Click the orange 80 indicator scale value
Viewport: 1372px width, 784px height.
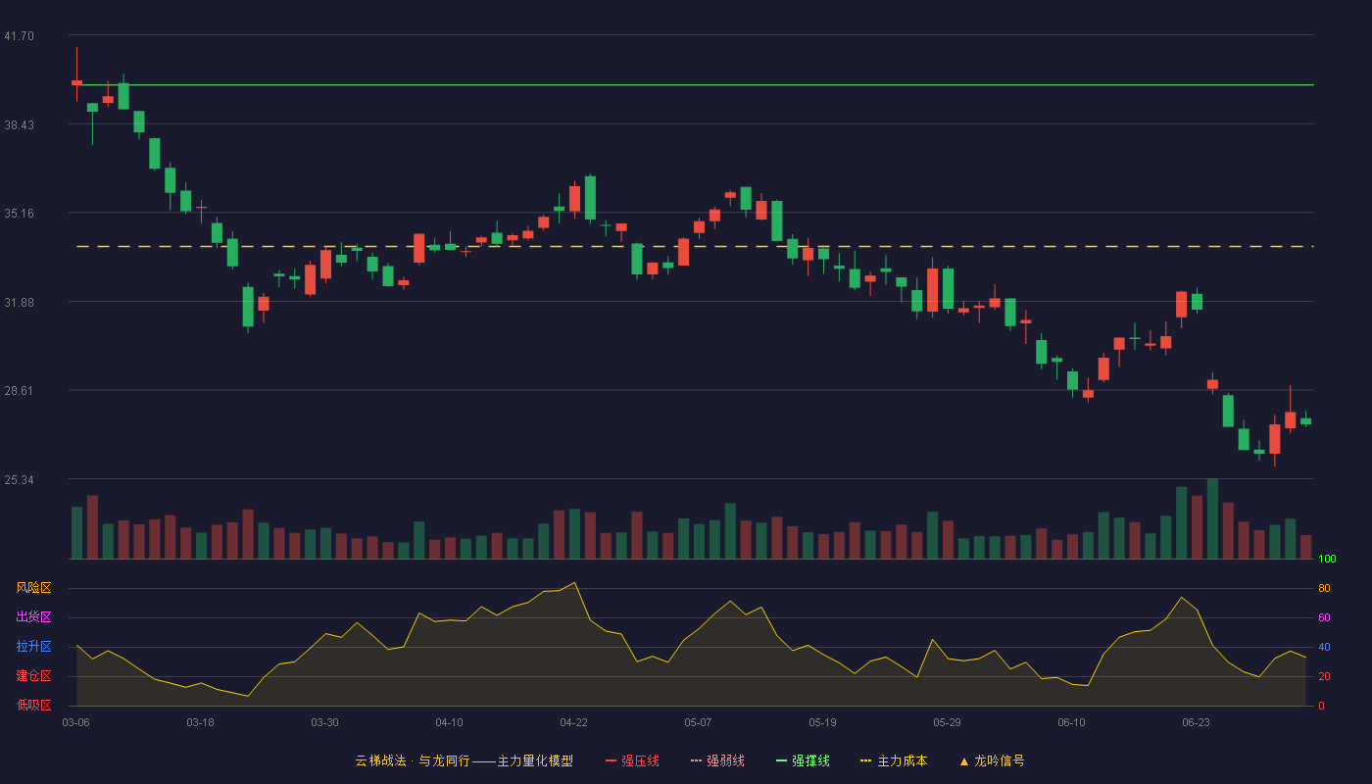tap(1324, 588)
